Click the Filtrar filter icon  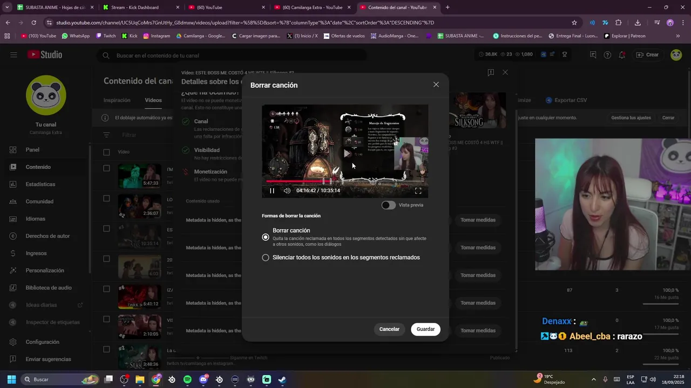click(x=106, y=135)
